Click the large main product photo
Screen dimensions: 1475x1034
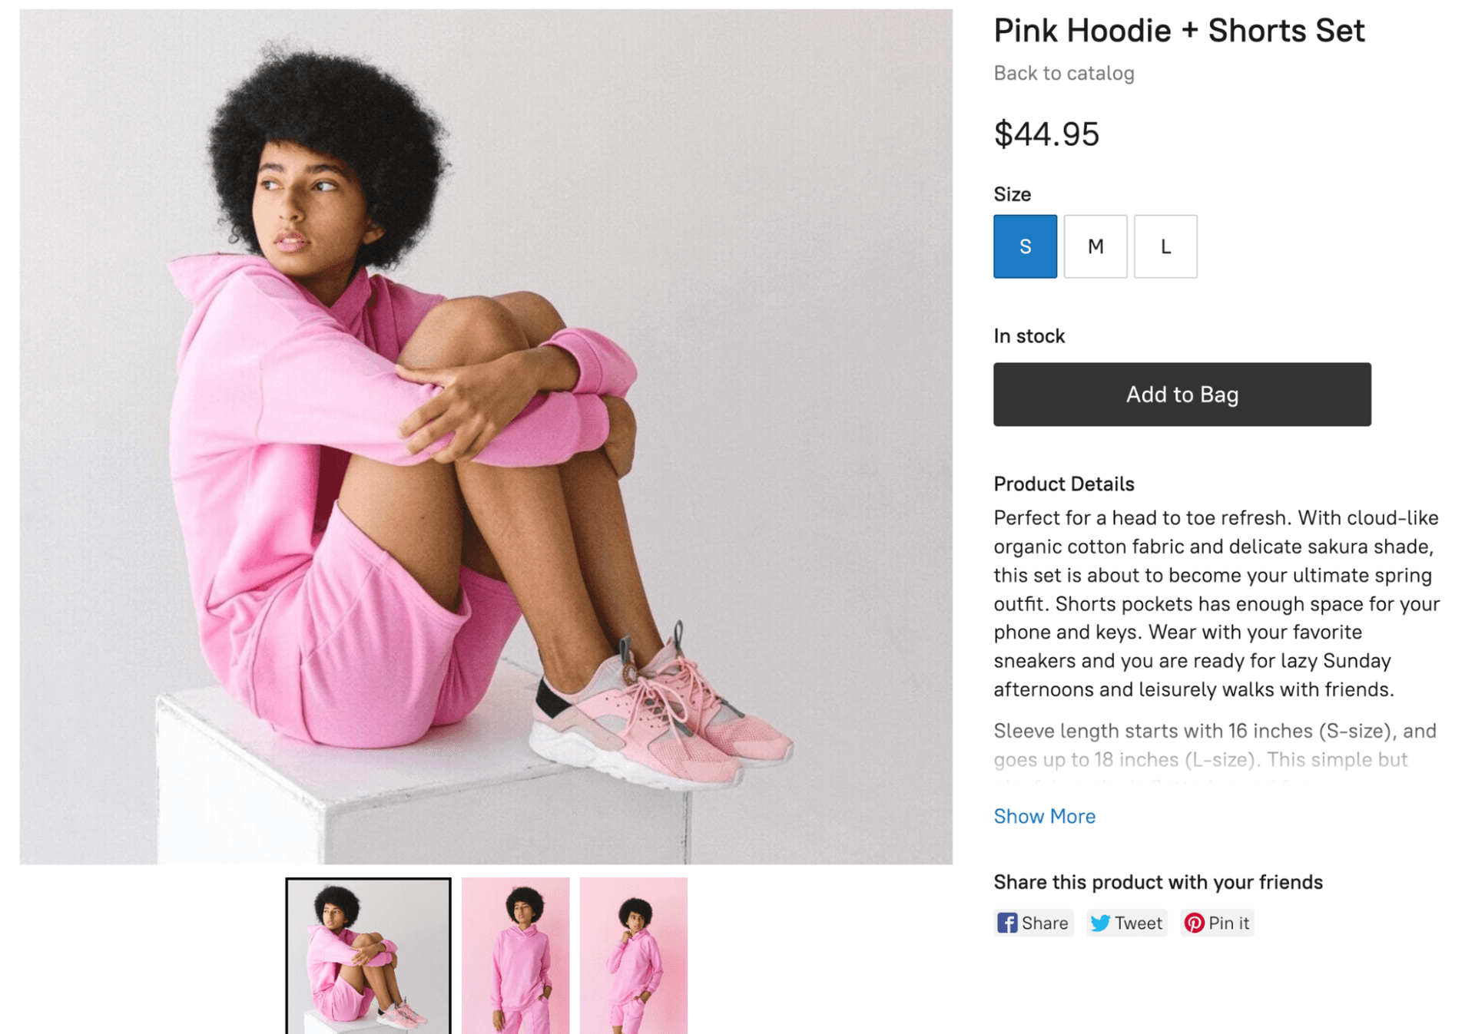point(486,436)
